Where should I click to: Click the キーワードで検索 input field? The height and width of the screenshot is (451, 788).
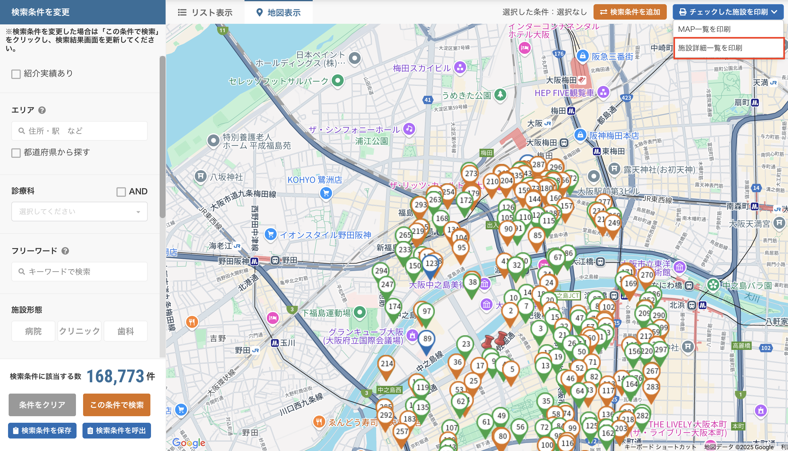pyautogui.click(x=79, y=272)
